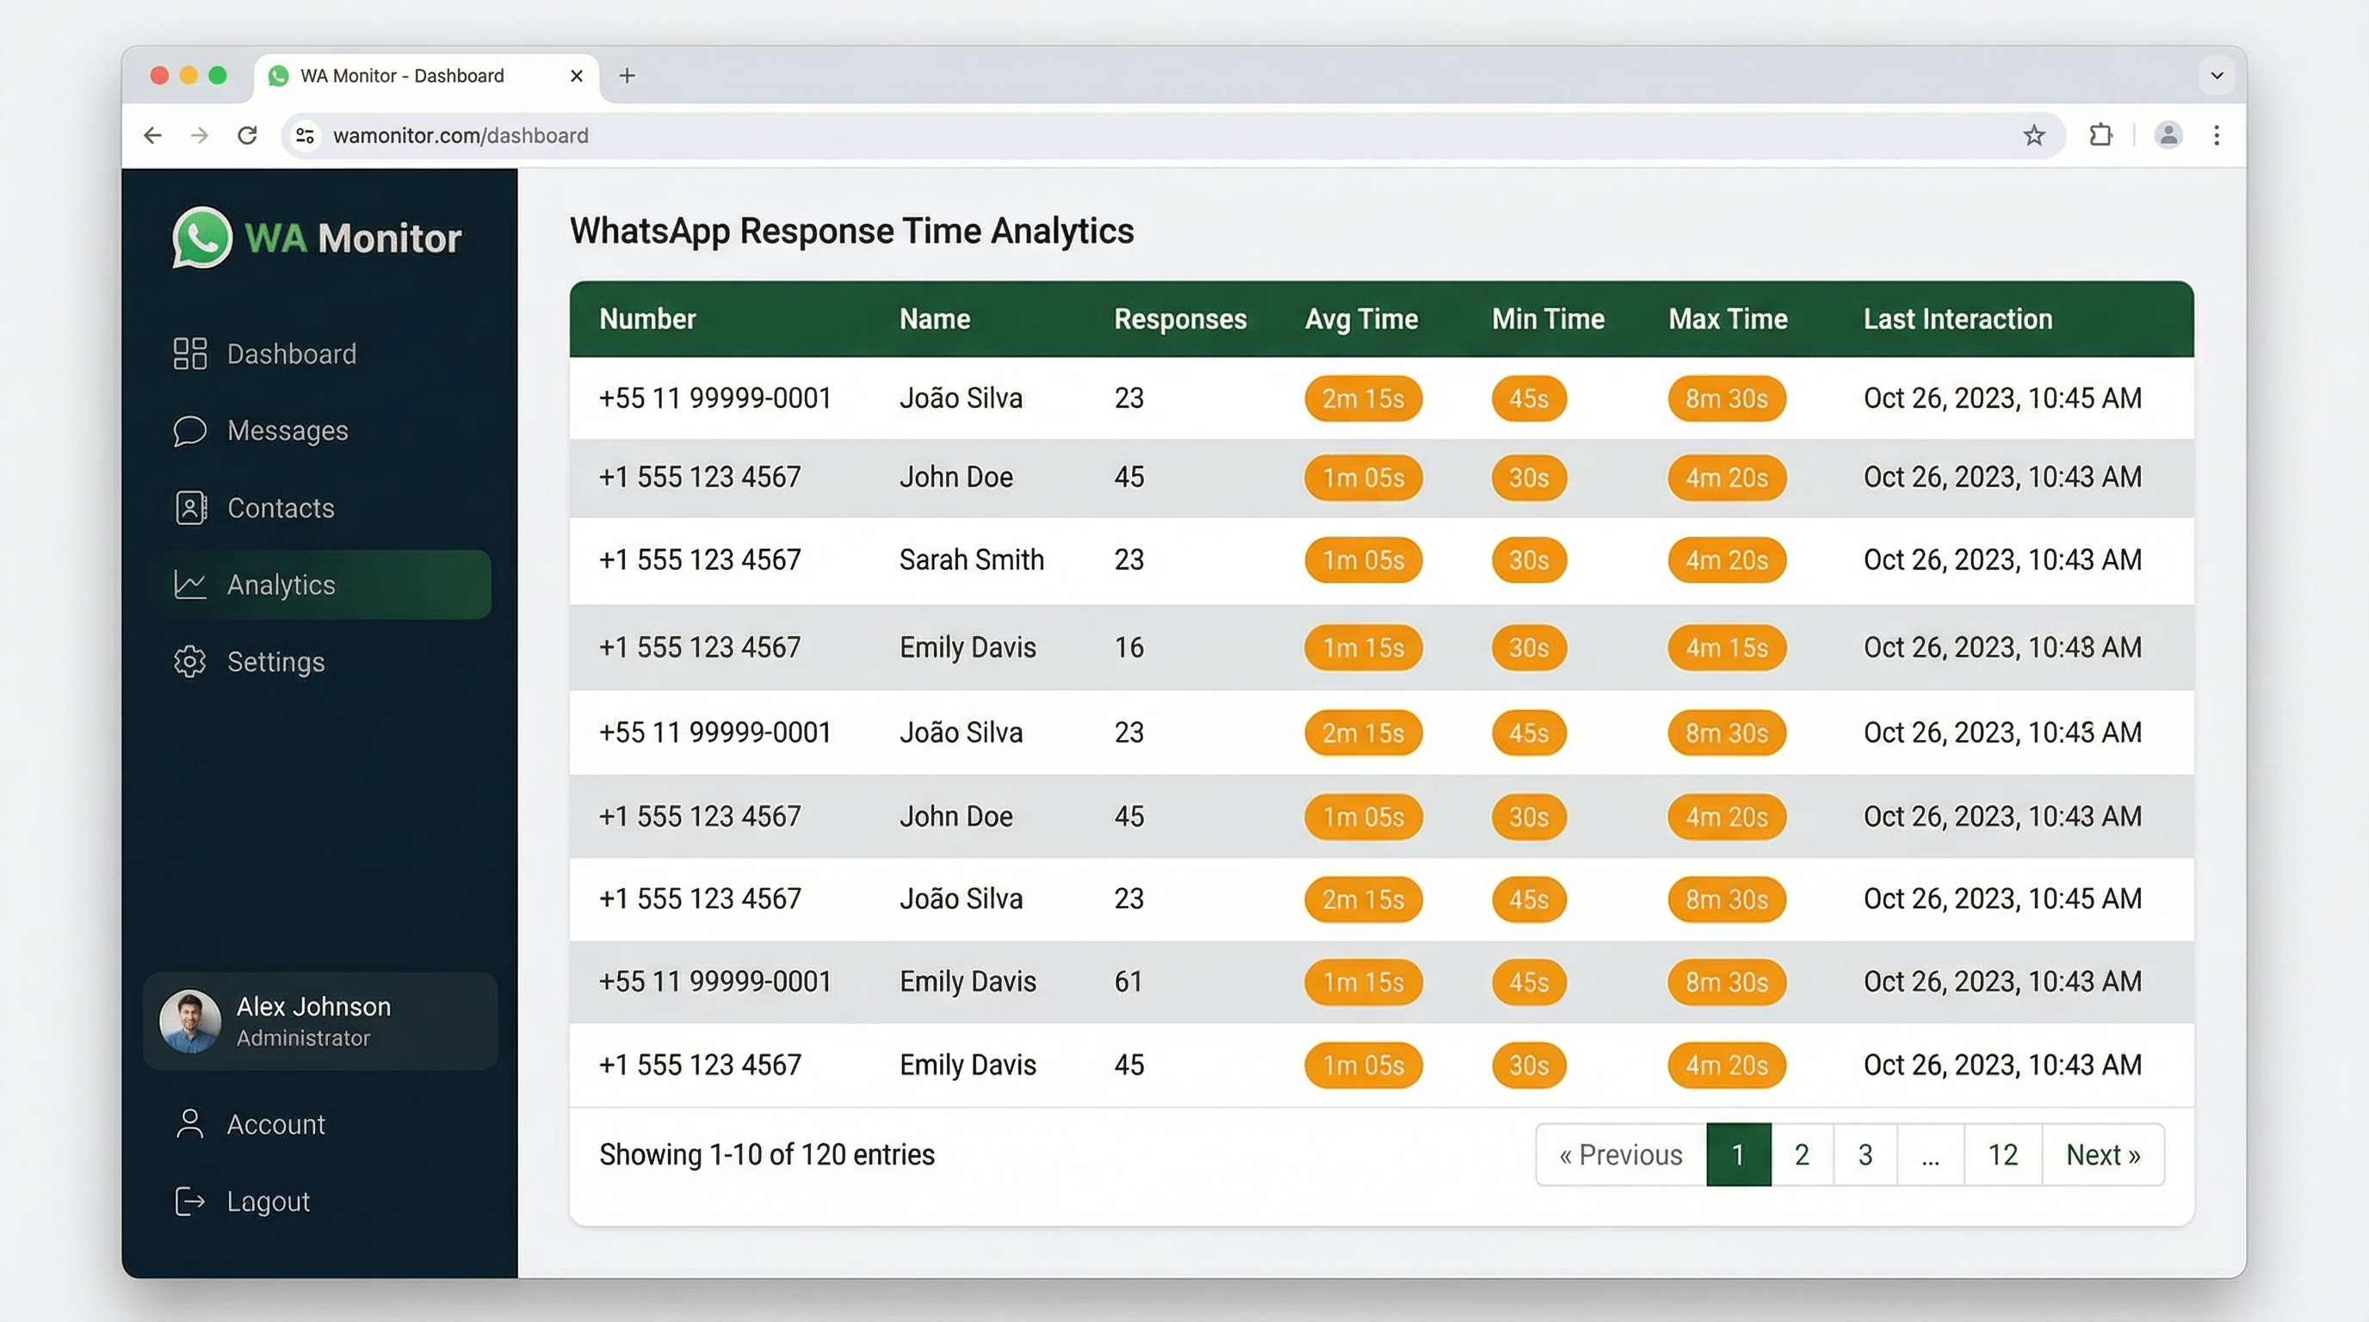This screenshot has width=2369, height=1322.
Task: Click the site information icon in address bar
Action: (305, 136)
